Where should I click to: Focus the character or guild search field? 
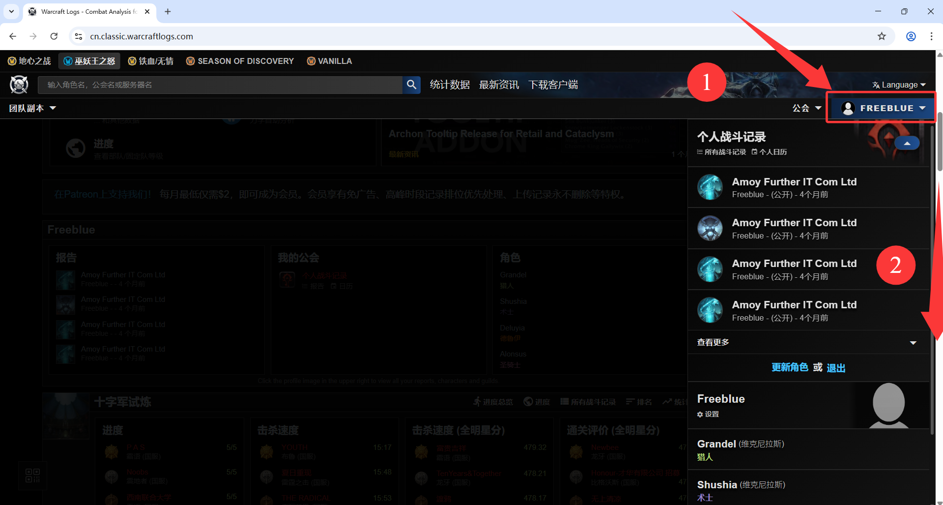[x=220, y=85]
